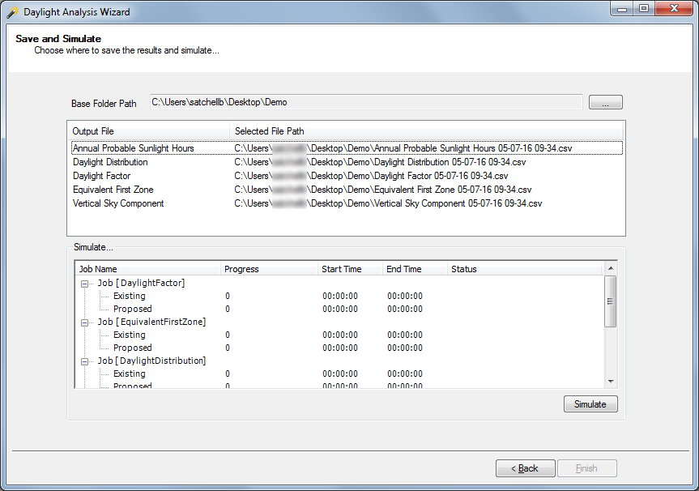The height and width of the screenshot is (491, 699).
Task: Collapse the Job [EquivalentFirstZone] tree node
Action: tap(84, 322)
